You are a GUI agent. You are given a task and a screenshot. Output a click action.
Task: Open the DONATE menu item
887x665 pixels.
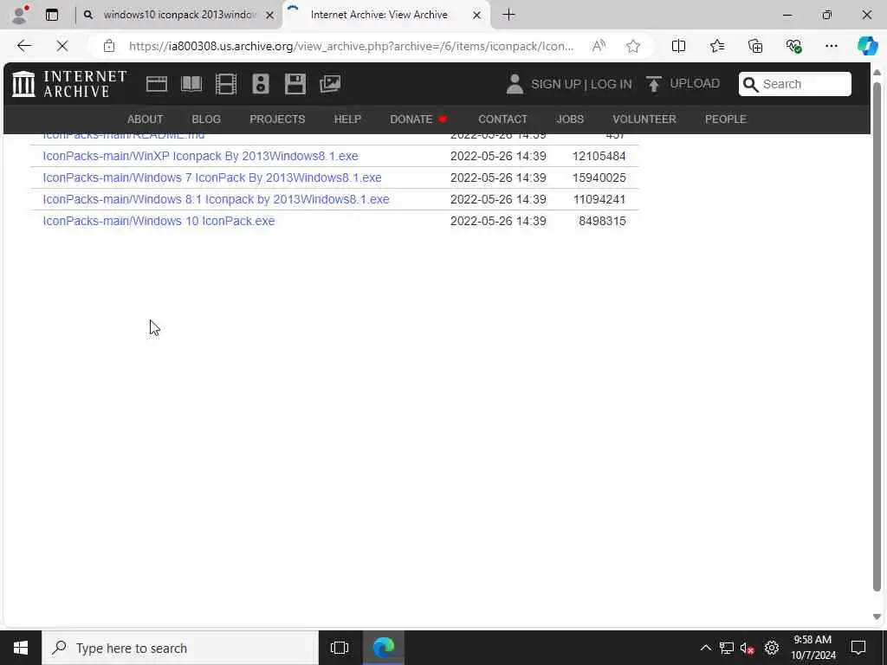pos(411,119)
